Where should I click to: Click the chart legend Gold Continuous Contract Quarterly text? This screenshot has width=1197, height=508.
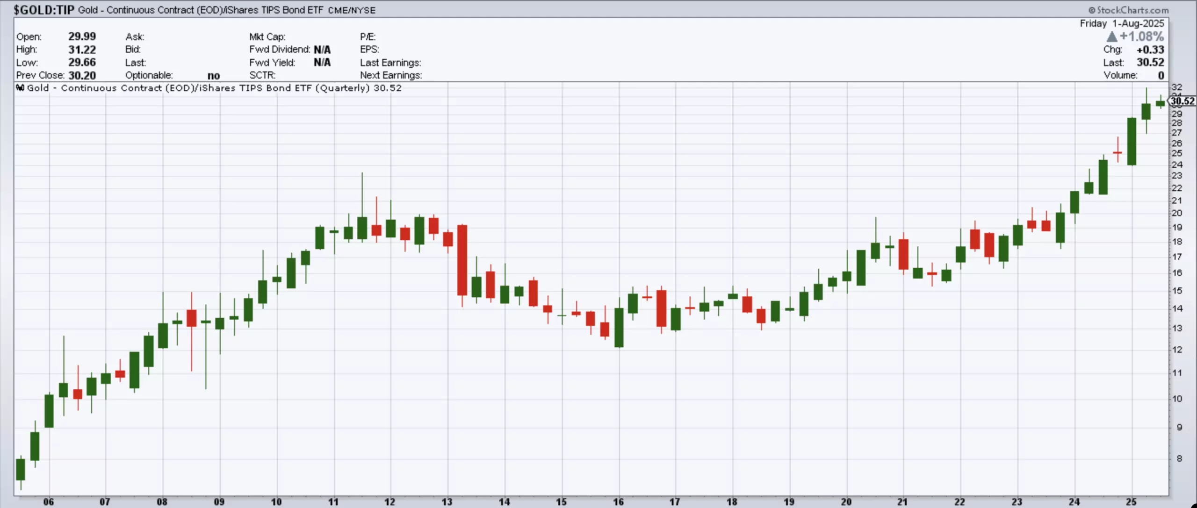click(214, 88)
